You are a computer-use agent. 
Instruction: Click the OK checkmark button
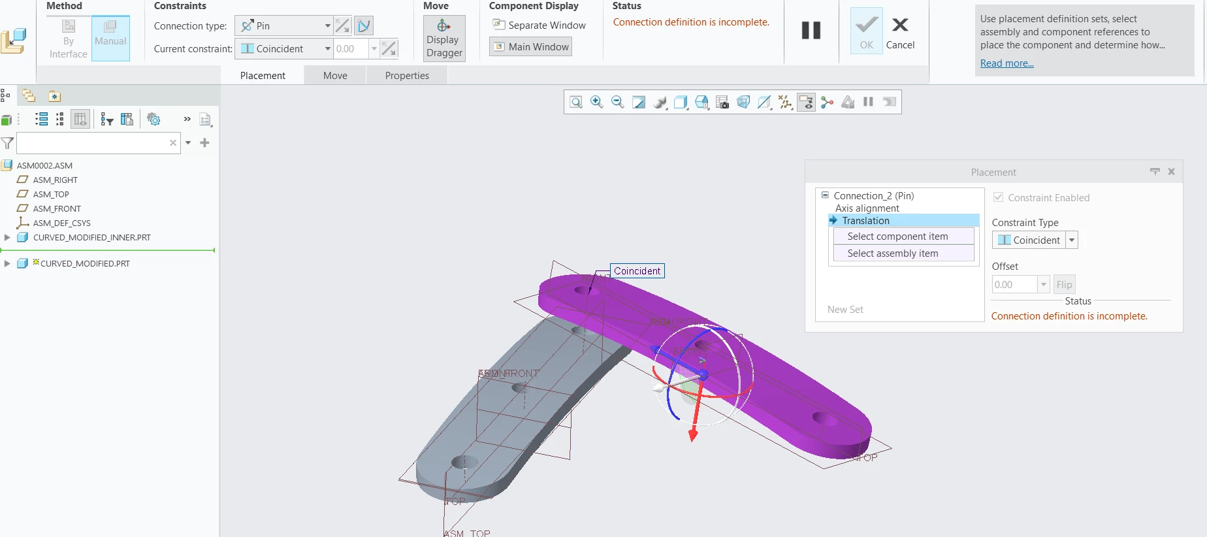coord(866,31)
